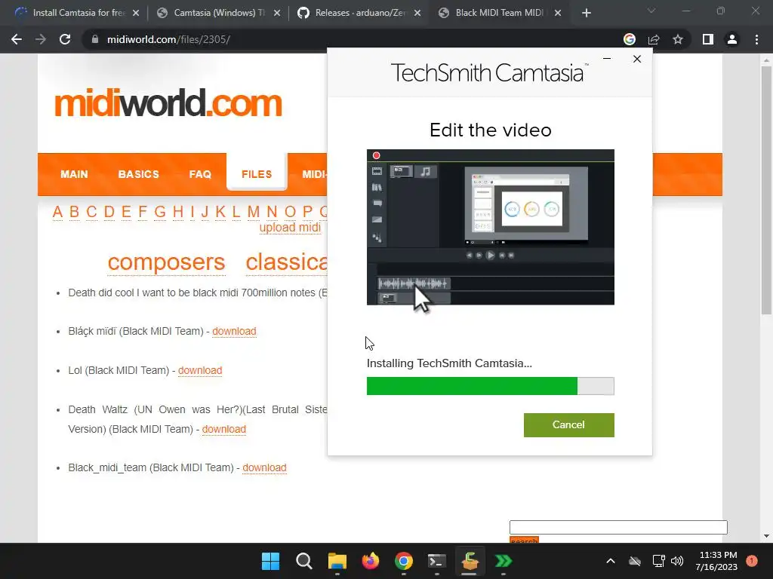Open the MAIN menu on midiworld
The width and height of the screenshot is (773, 579).
pyautogui.click(x=74, y=174)
